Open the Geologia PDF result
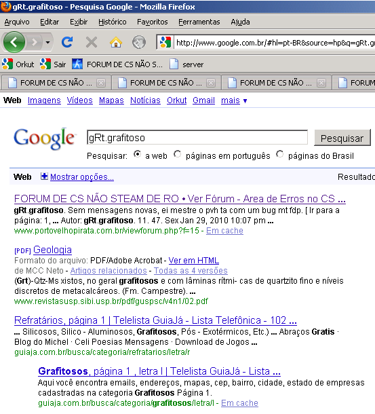This screenshot has width=375, height=414. [x=52, y=250]
